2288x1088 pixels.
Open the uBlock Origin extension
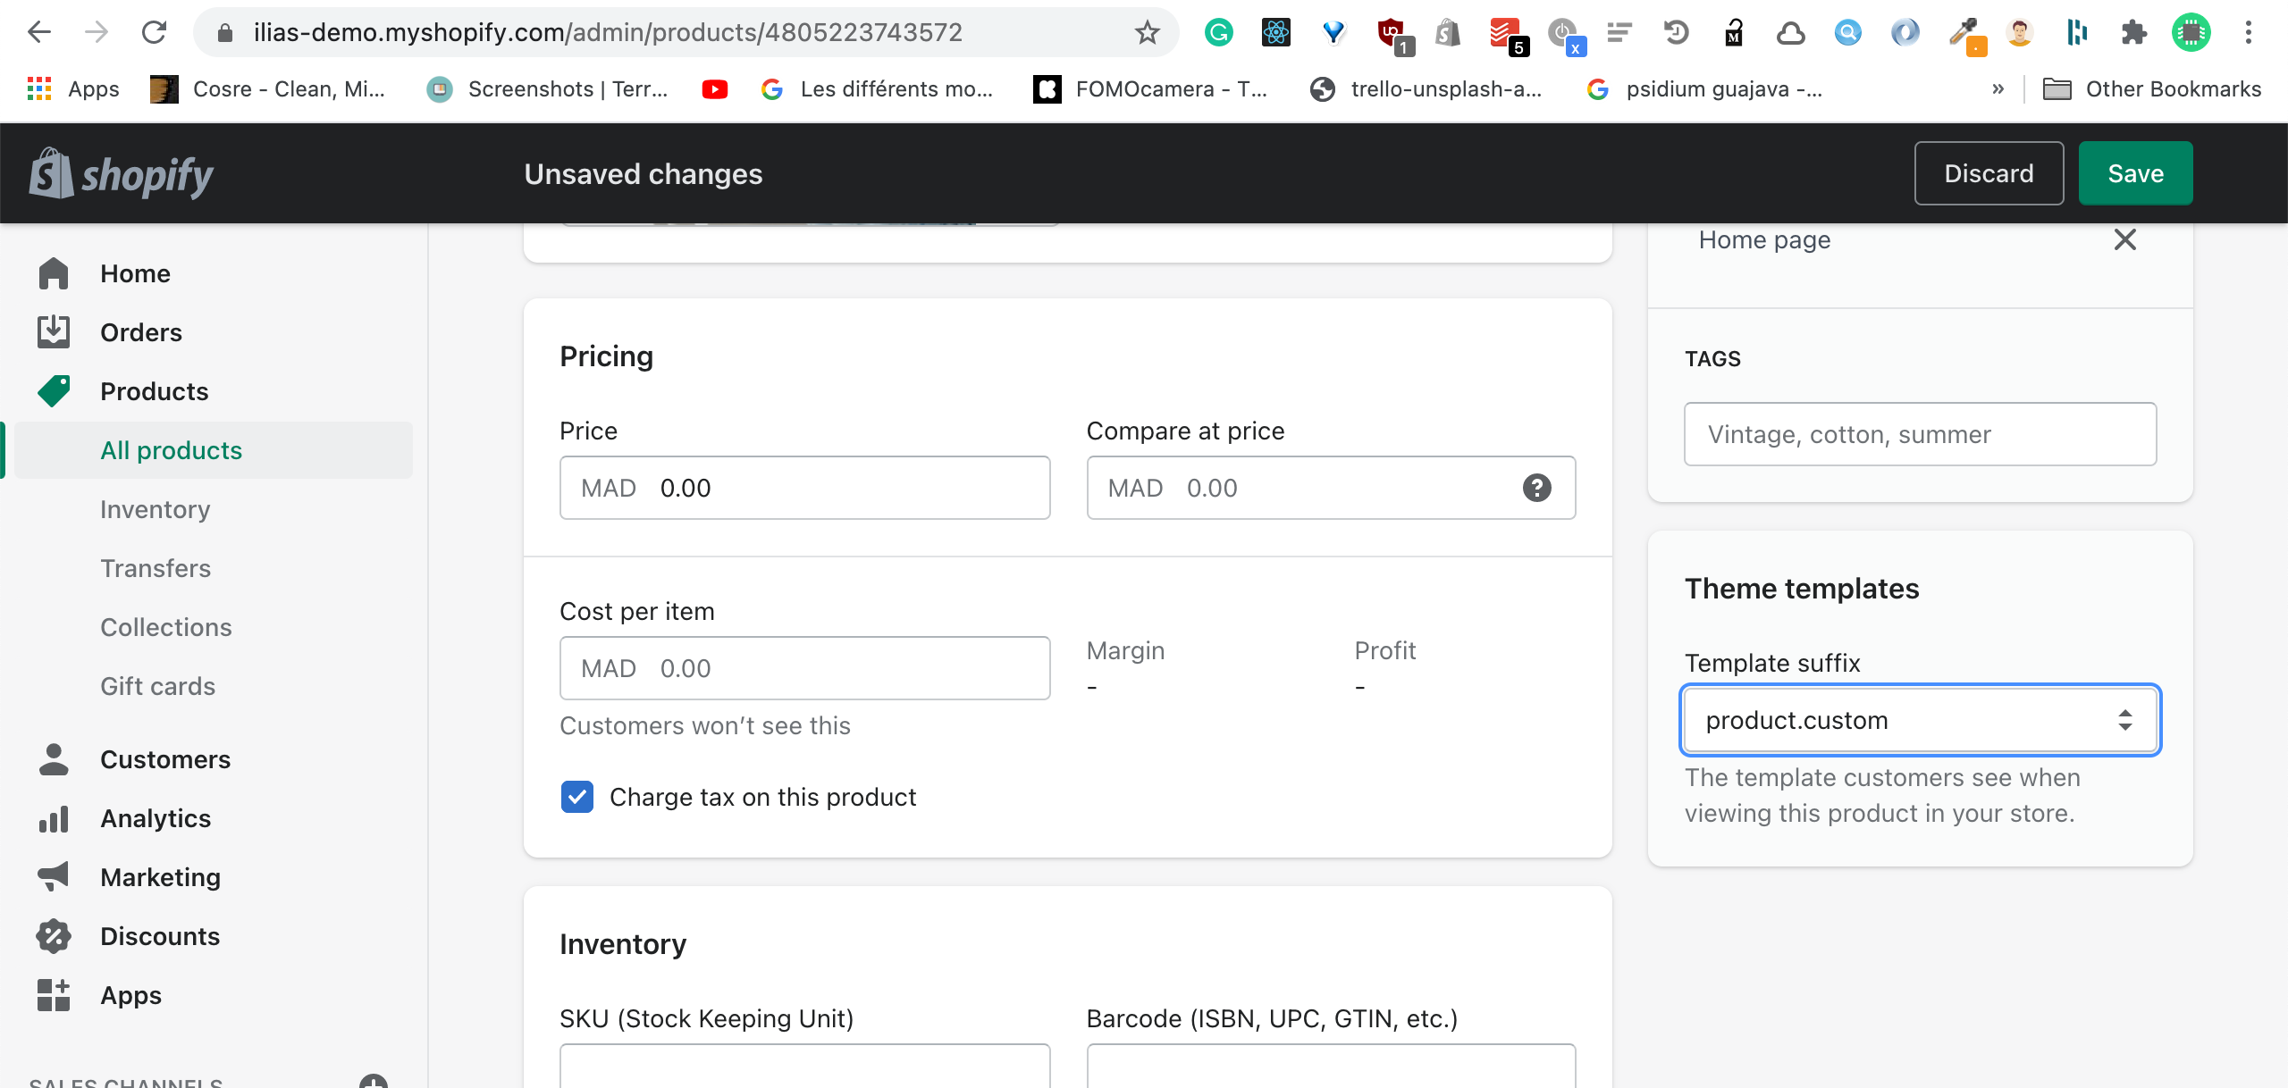point(1392,31)
